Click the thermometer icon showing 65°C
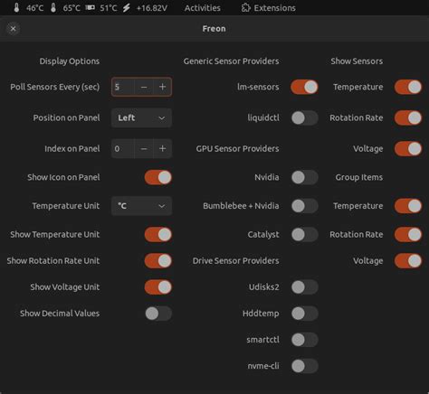429x394 pixels. point(53,8)
